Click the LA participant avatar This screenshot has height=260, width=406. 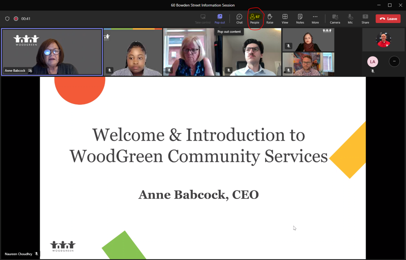373,61
